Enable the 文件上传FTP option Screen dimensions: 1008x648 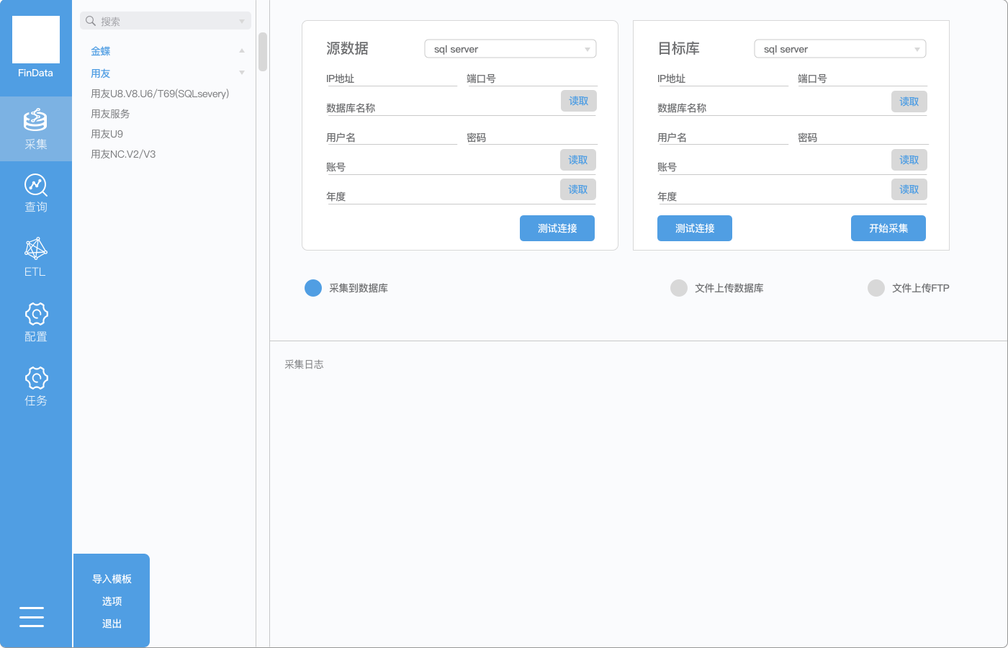pos(876,287)
